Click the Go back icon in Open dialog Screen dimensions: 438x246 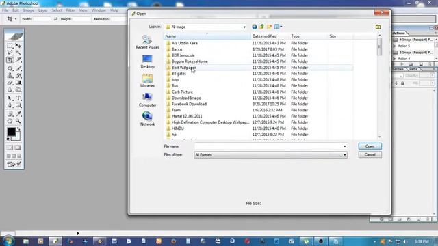(x=255, y=27)
